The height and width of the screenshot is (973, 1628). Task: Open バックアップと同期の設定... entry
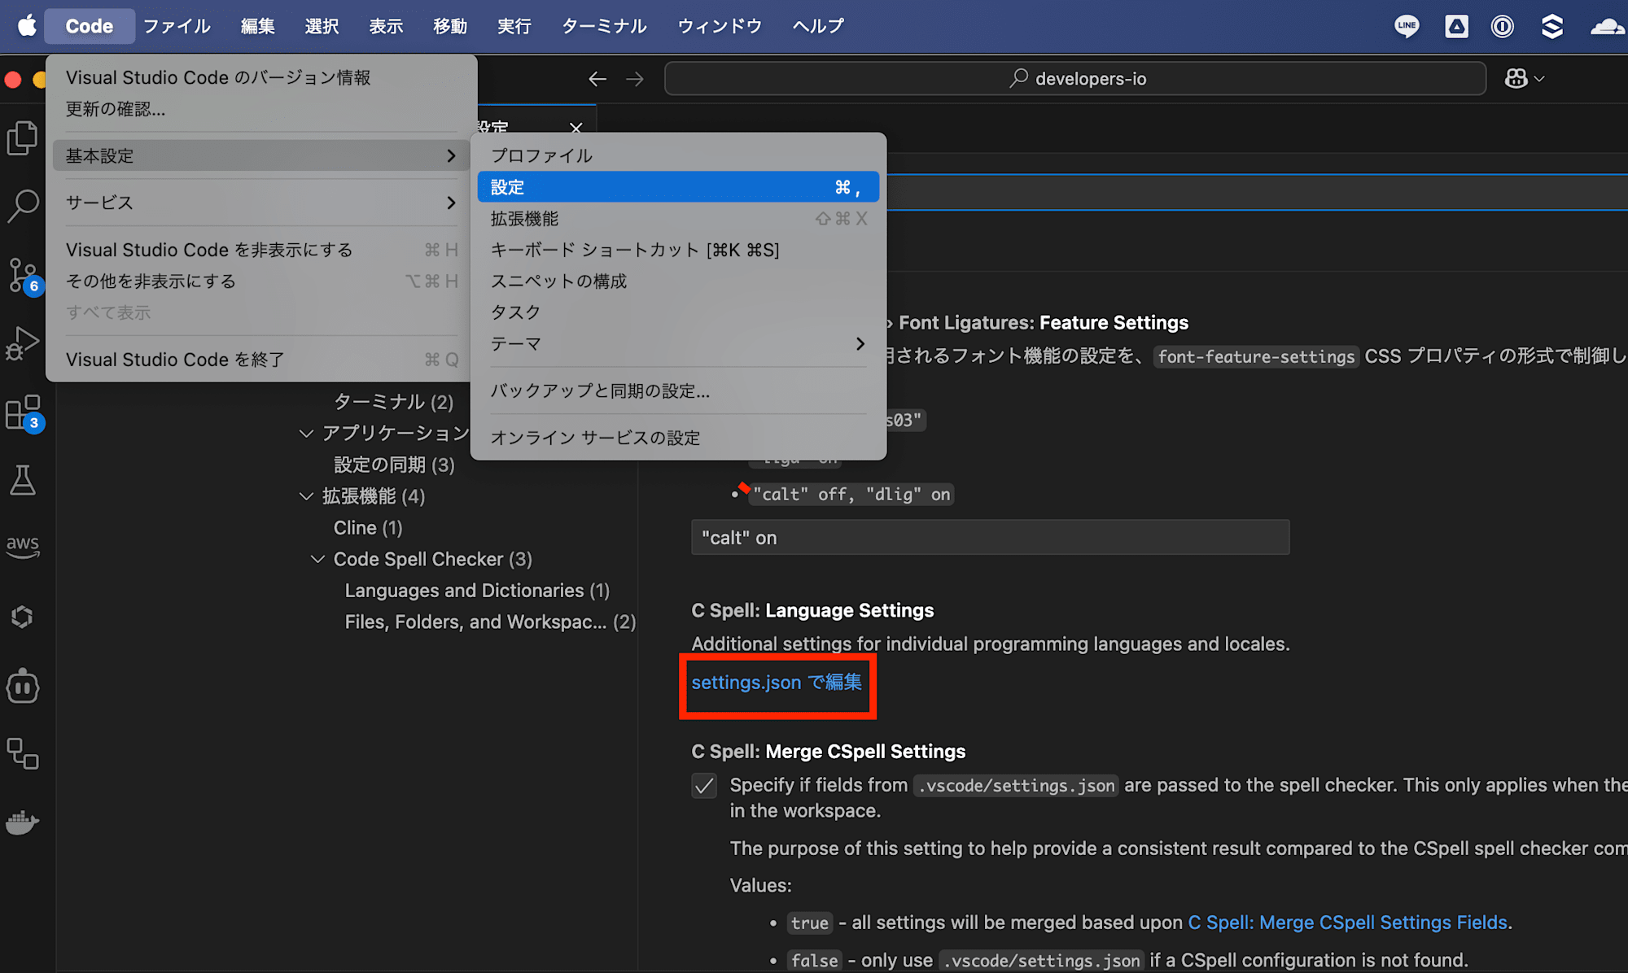coord(678,391)
